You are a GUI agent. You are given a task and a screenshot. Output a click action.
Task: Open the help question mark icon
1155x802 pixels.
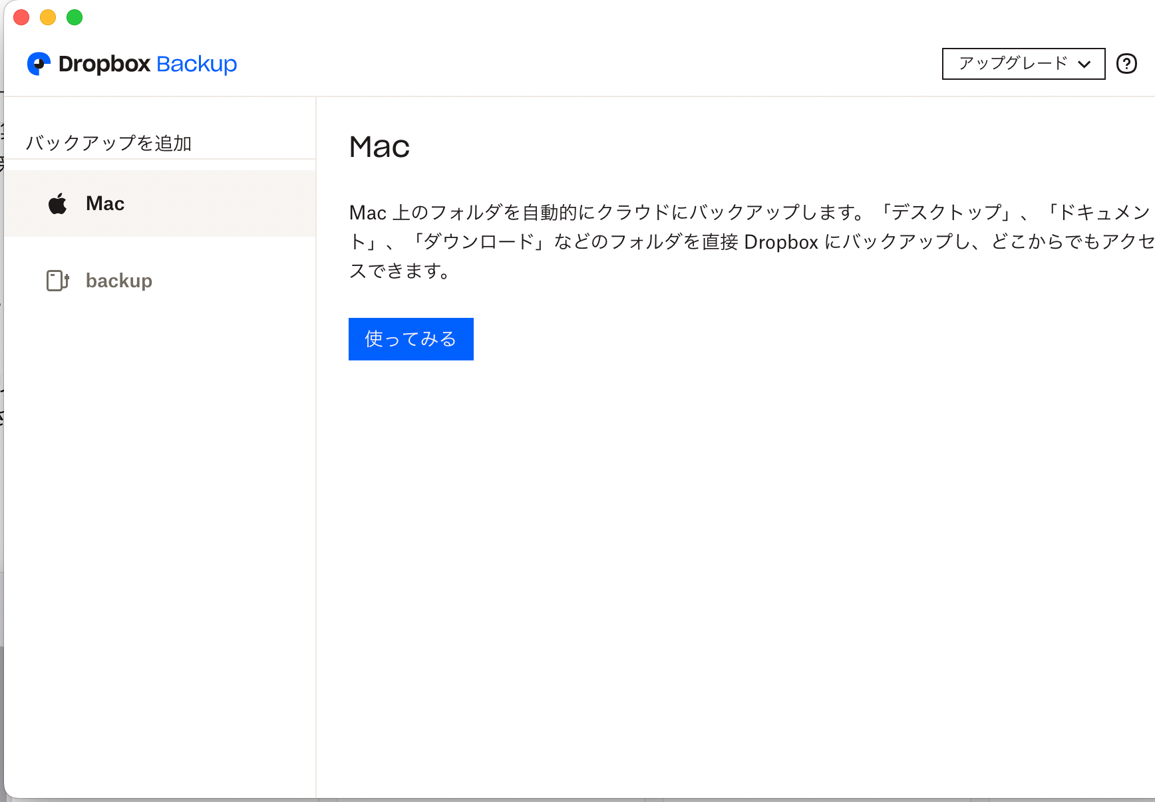click(1126, 64)
